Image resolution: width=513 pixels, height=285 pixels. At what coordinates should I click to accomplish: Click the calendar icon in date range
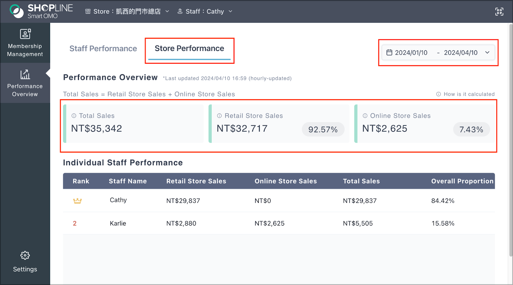click(x=389, y=52)
